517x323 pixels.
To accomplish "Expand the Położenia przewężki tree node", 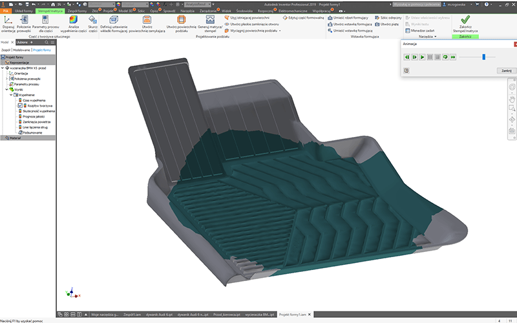I will 6,79.
